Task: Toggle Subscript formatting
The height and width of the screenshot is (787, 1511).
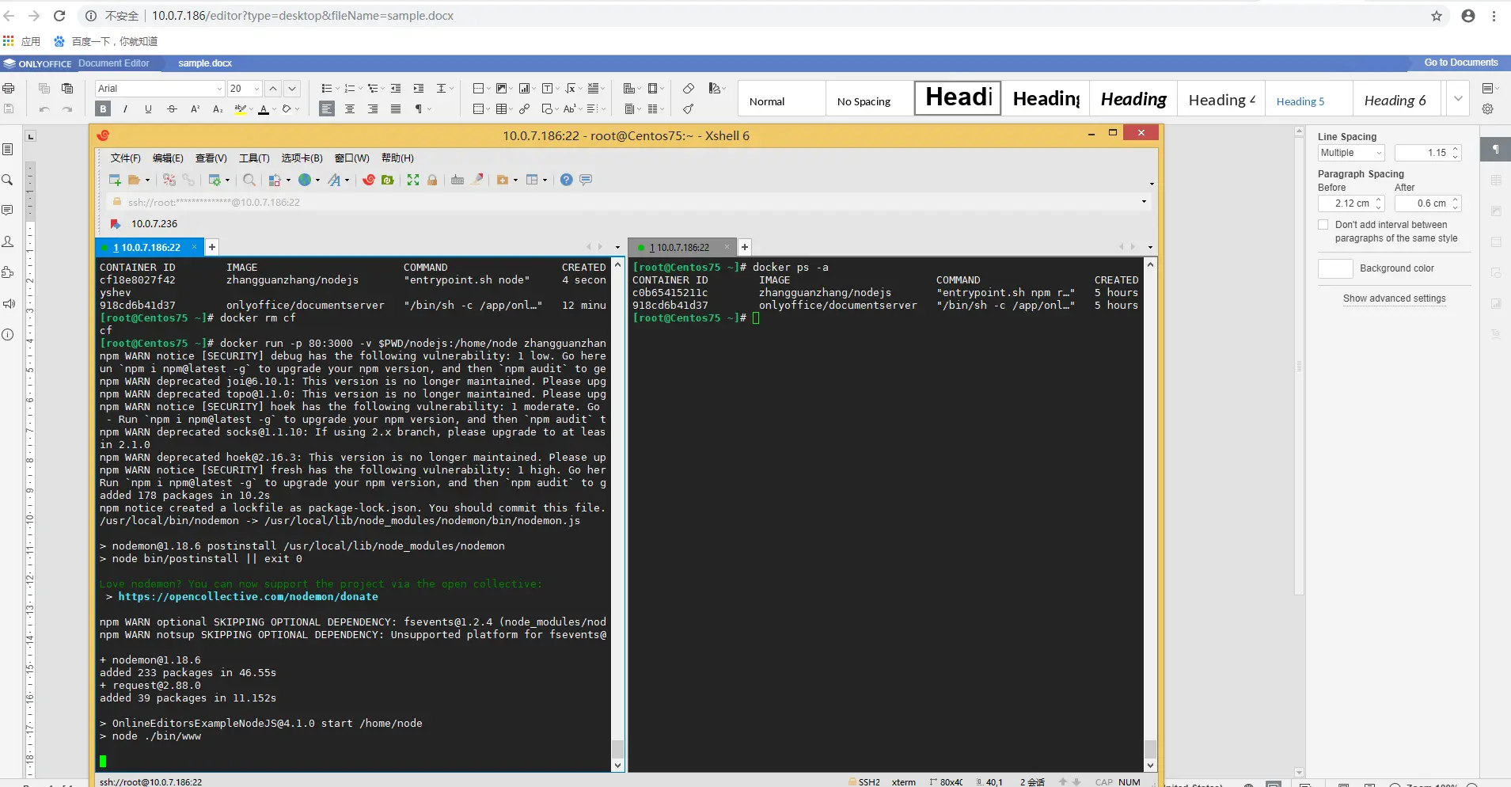Action: [218, 109]
